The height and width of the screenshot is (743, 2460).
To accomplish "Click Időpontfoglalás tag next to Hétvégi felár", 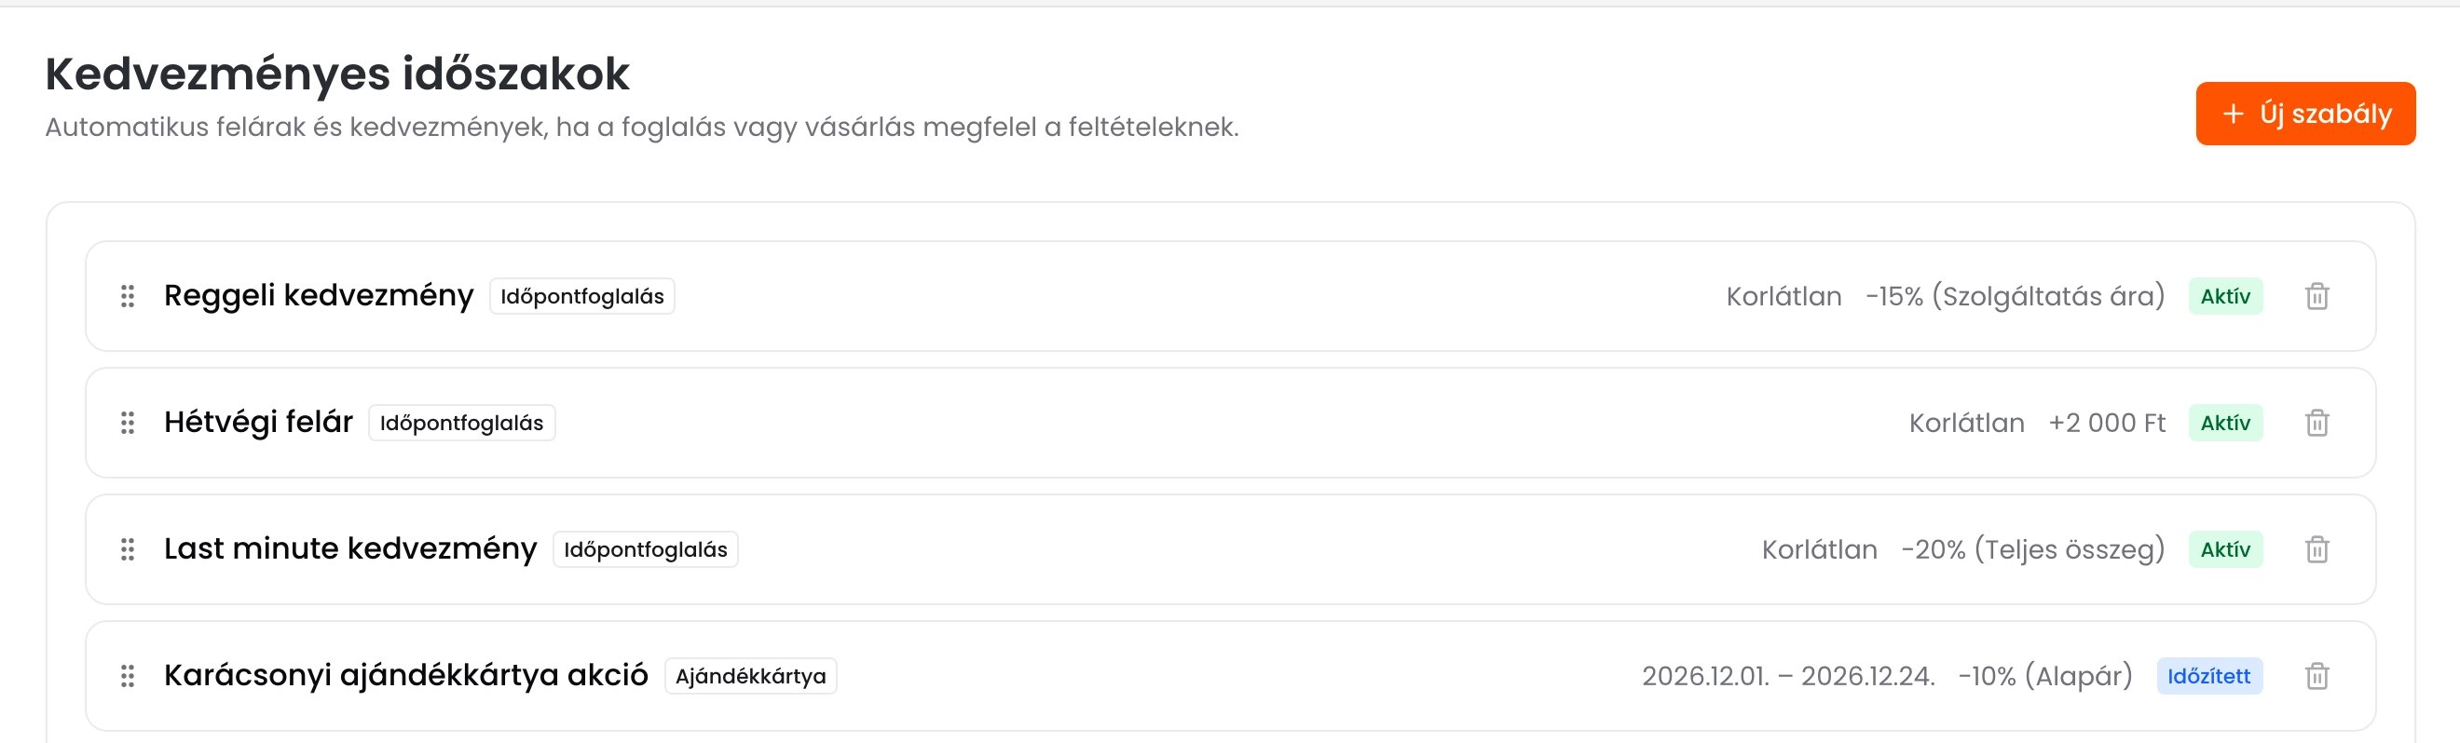I will pyautogui.click(x=461, y=423).
